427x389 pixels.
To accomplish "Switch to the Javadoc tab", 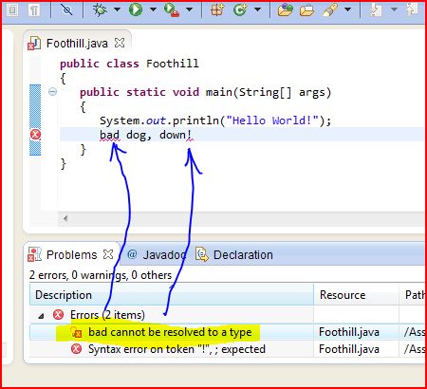I will coord(157,254).
